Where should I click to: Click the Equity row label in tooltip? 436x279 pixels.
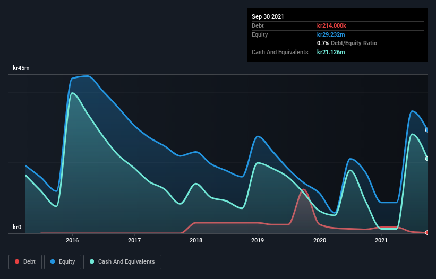260,34
